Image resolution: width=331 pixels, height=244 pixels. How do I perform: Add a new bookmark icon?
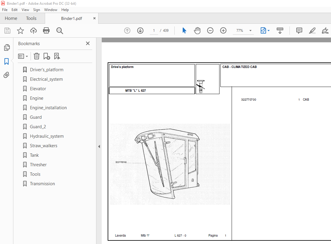tap(47, 56)
